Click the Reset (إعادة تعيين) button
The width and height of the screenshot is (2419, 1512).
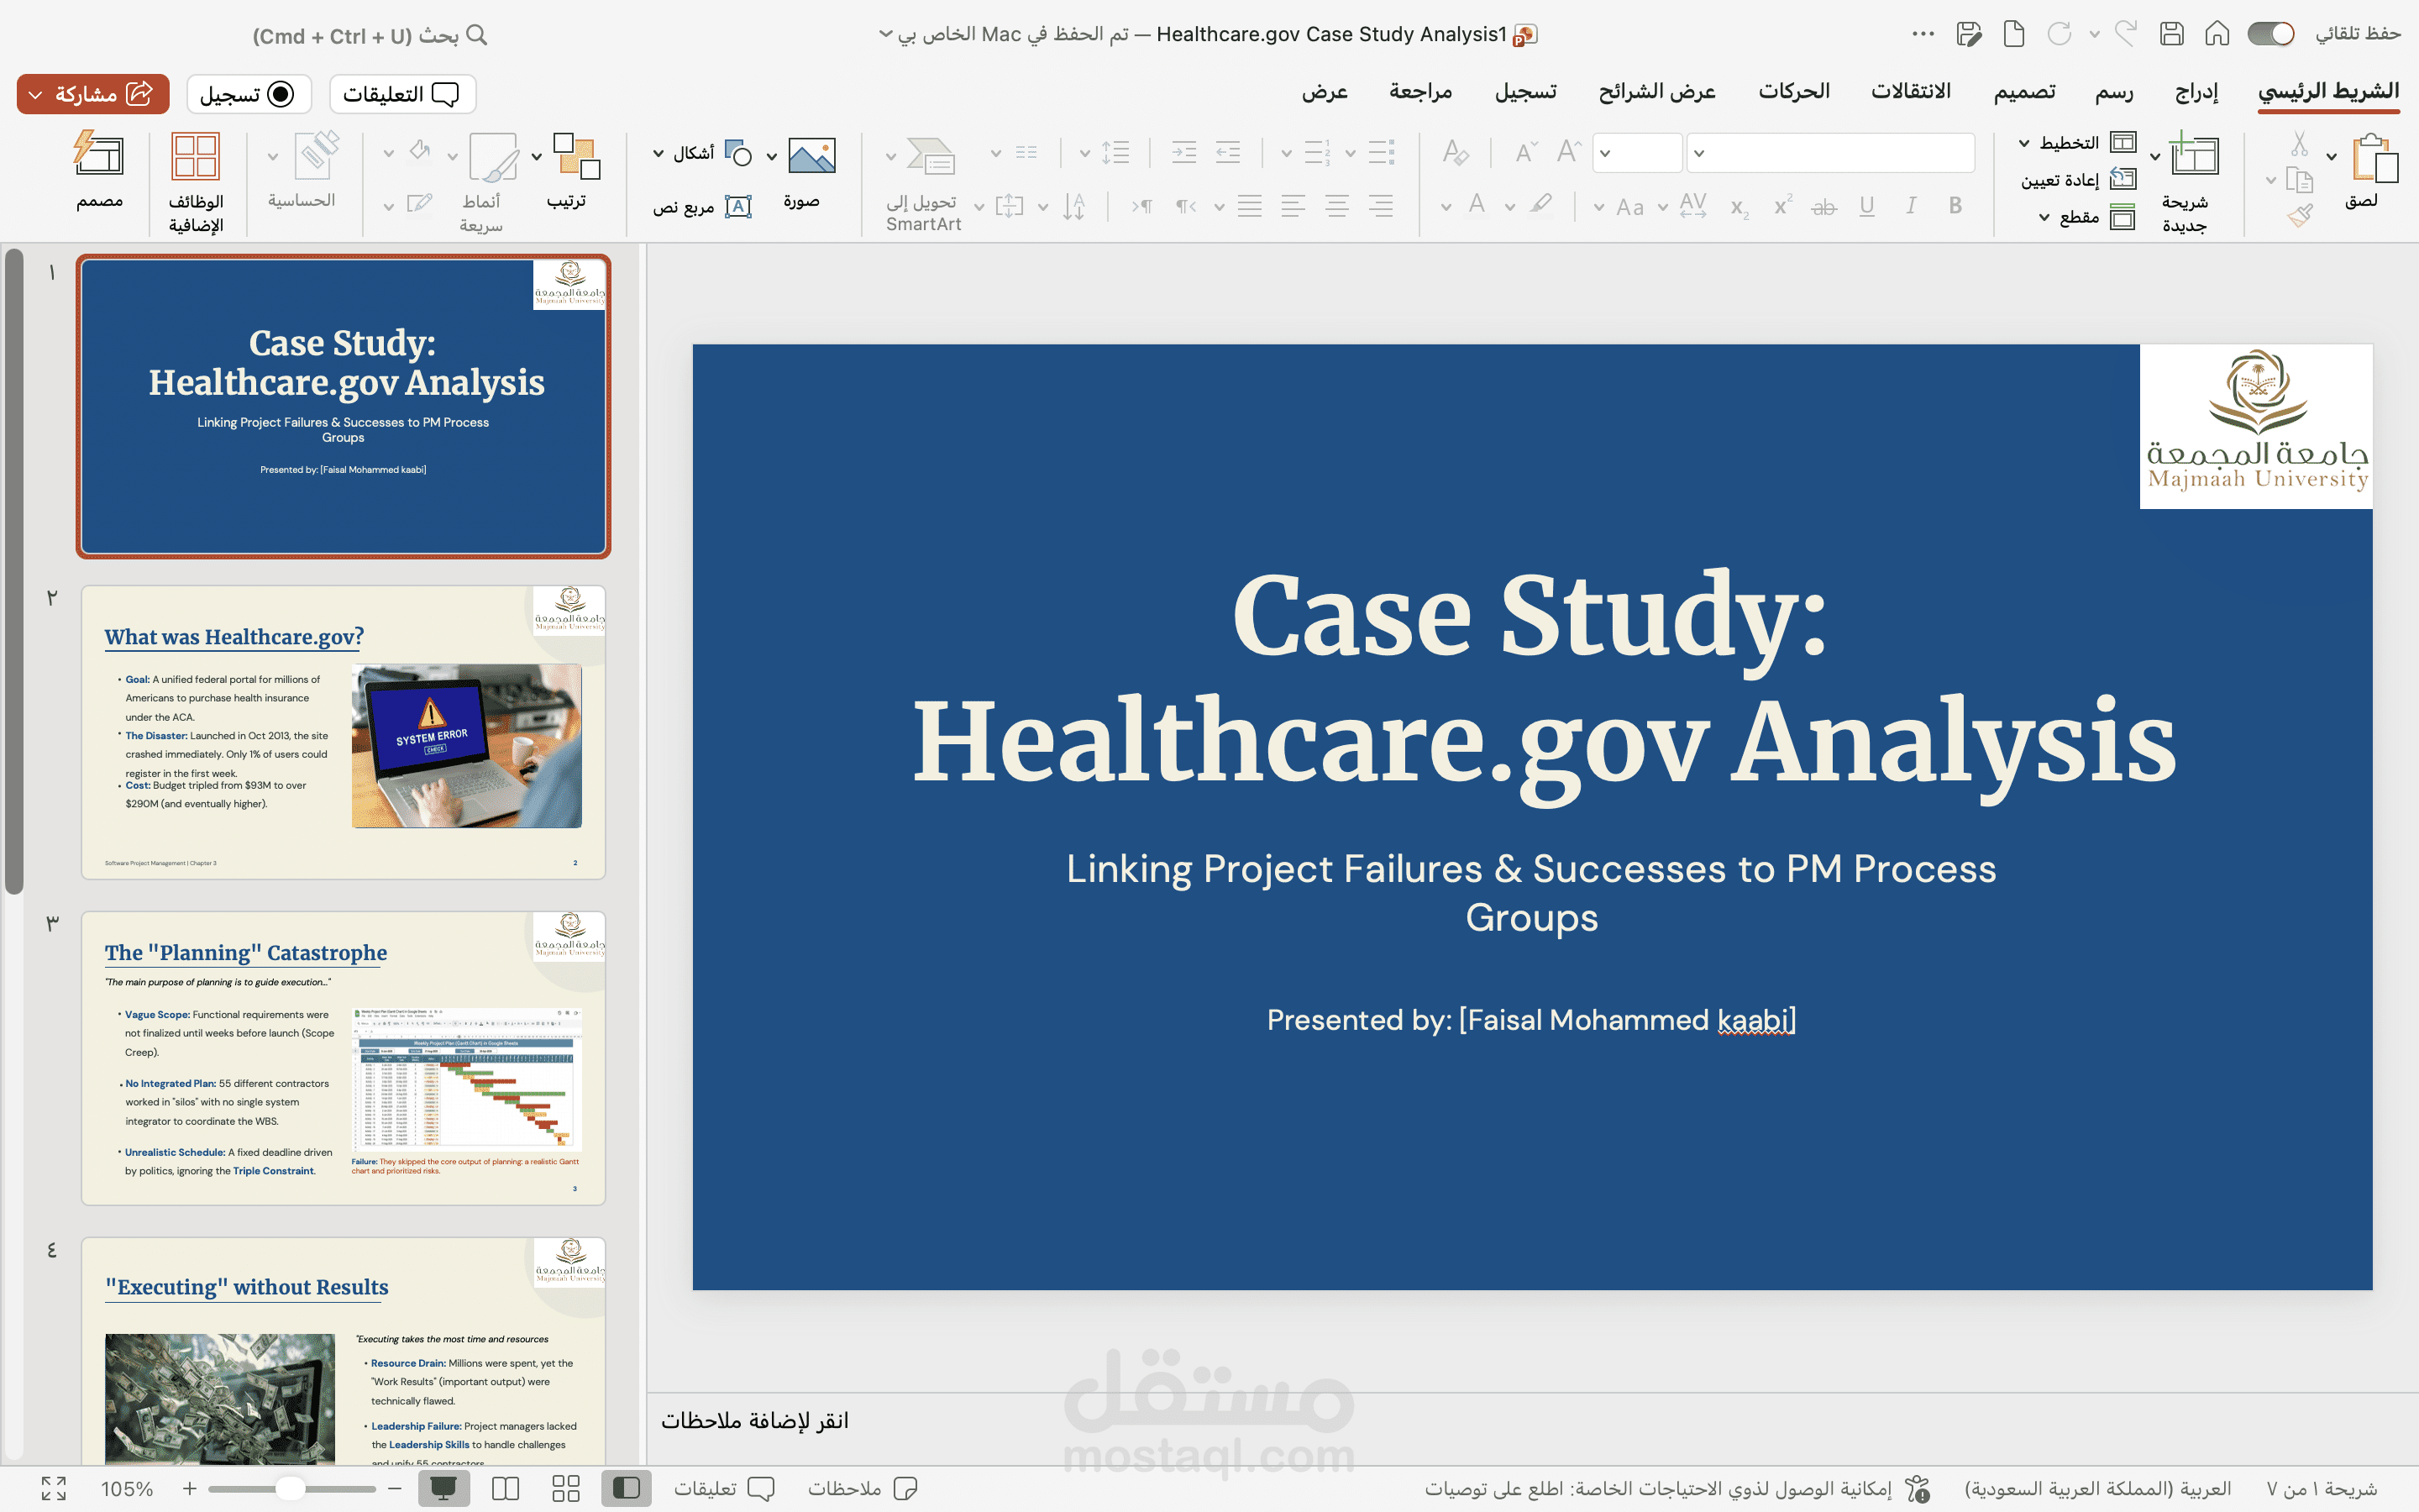[x=2079, y=179]
